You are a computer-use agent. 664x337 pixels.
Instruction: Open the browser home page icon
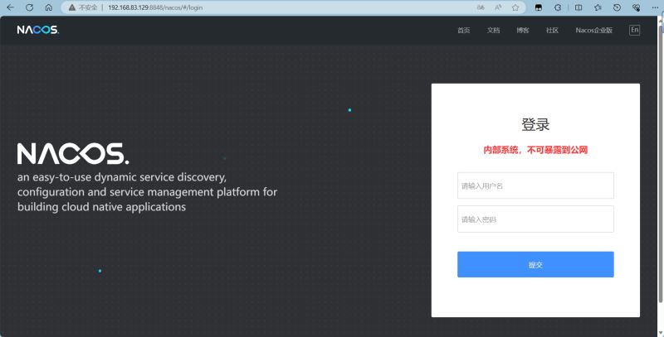(x=49, y=7)
